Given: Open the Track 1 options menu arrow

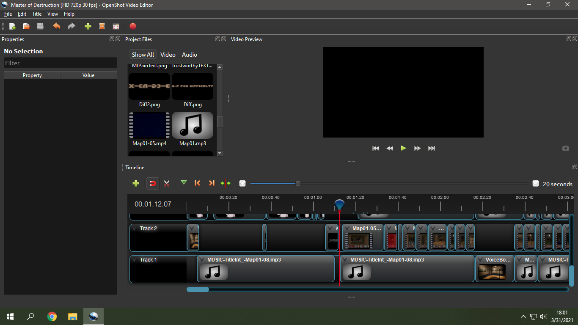Looking at the screenshot, I should click(x=135, y=260).
